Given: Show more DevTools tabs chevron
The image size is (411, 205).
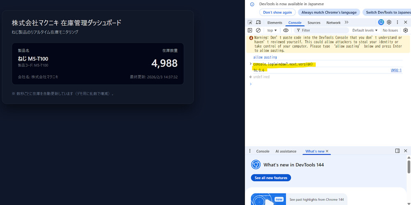Looking at the screenshot, I should 346,23.
